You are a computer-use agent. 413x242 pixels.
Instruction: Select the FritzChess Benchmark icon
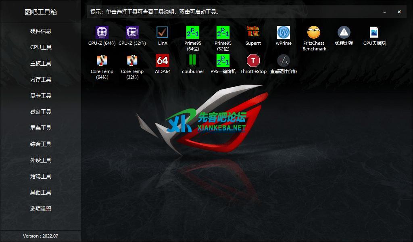pos(314,32)
